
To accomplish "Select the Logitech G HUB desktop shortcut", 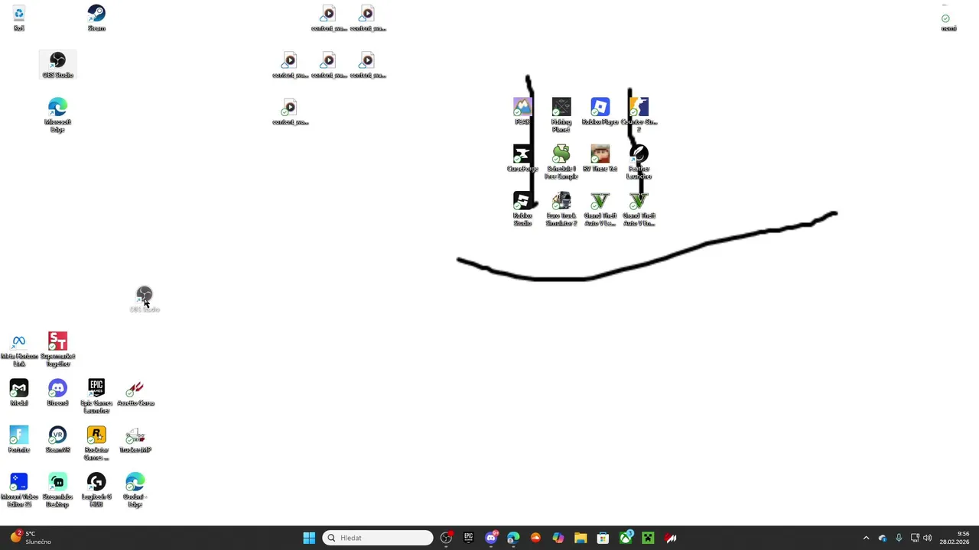I will (x=96, y=490).
